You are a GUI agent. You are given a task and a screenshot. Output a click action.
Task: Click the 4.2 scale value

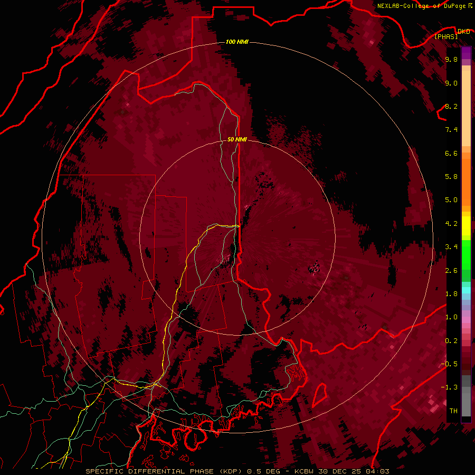[x=451, y=224]
